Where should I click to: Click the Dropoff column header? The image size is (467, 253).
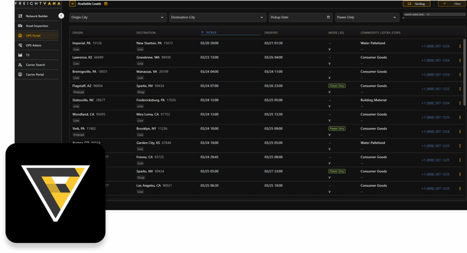pos(271,33)
